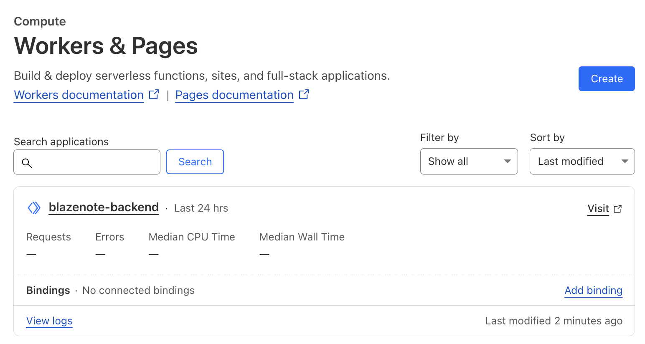Click the Worker icon beside blazenote-backend
This screenshot has width=645, height=344.
click(34, 207)
